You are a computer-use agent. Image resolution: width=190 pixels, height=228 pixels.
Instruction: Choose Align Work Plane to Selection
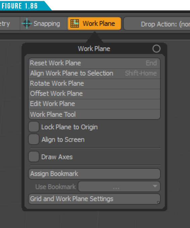point(94,74)
